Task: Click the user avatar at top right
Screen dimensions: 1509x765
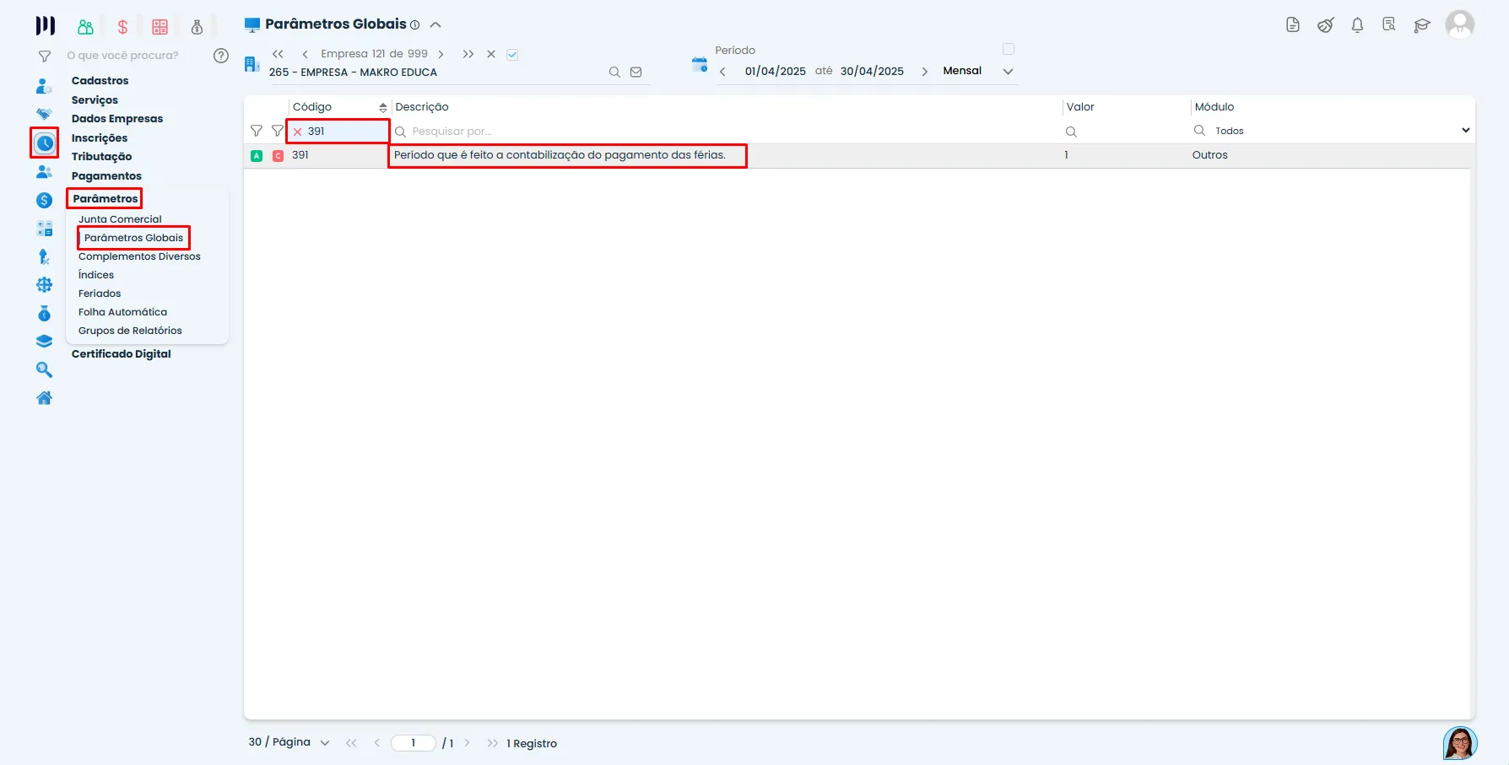Action: (x=1459, y=24)
